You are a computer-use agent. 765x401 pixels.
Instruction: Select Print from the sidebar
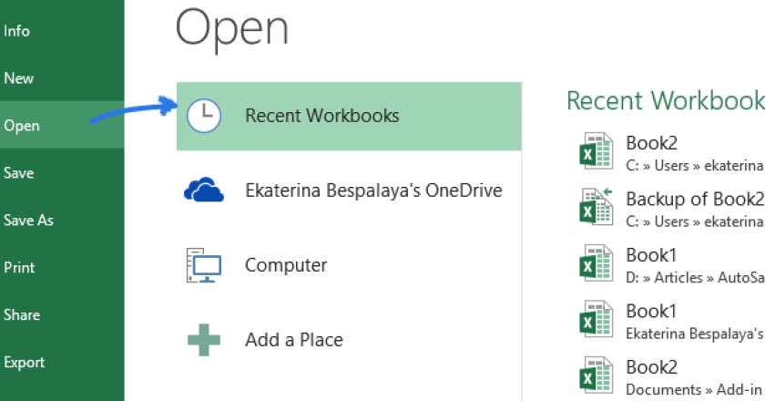(19, 268)
